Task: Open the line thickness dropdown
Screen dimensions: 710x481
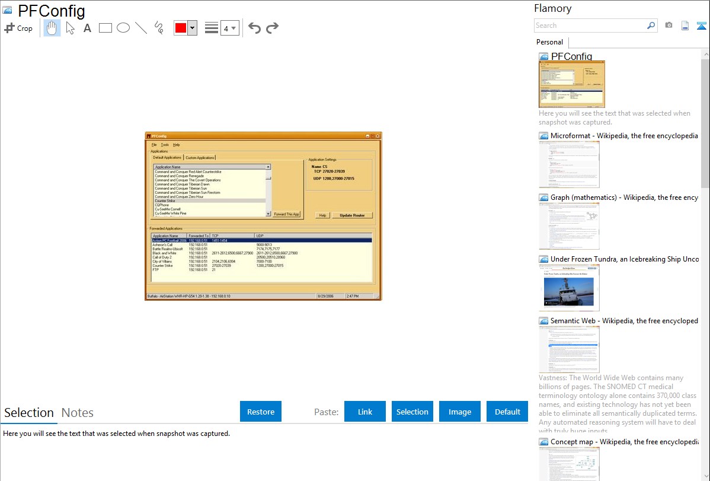Action: coord(229,28)
